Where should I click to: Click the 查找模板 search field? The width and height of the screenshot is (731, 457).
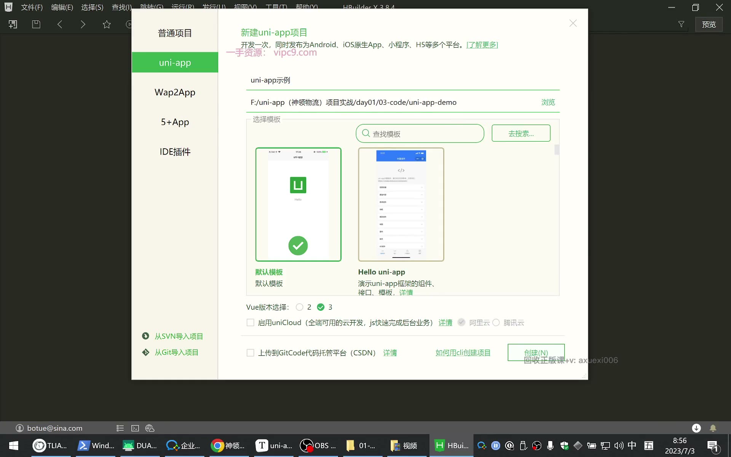pos(420,133)
